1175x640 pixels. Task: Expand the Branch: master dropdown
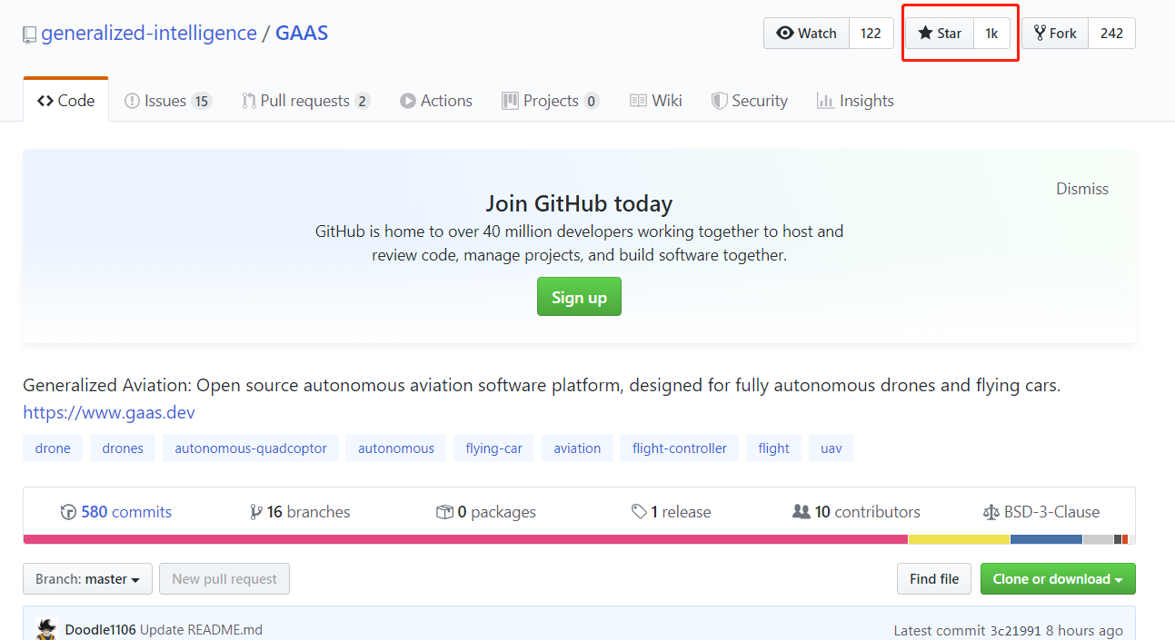tap(87, 579)
